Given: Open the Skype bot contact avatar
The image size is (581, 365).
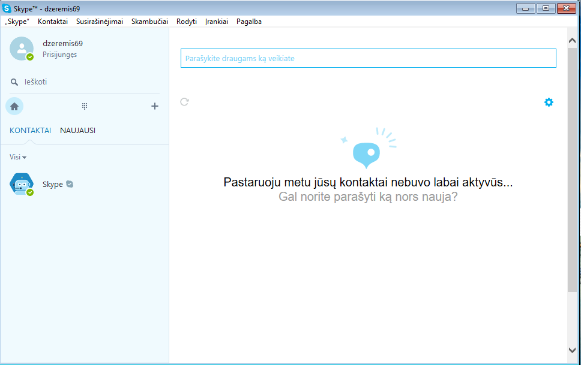Looking at the screenshot, I should (x=22, y=184).
